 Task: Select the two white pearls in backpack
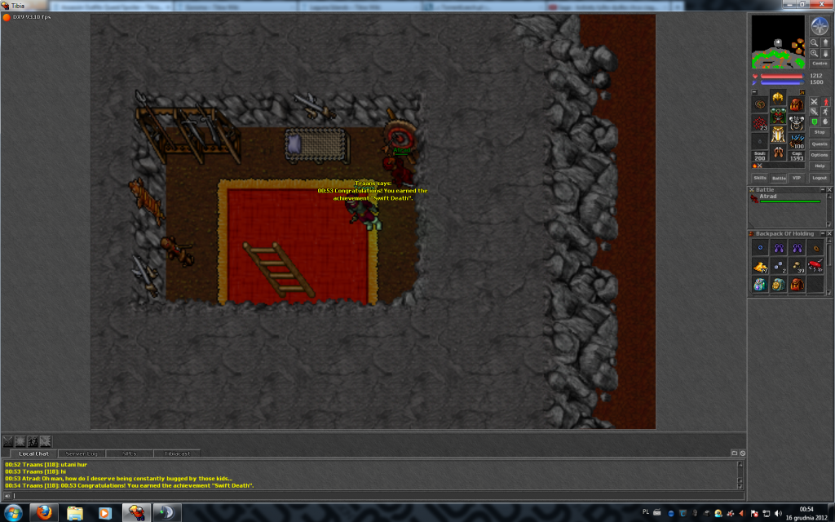coord(779,266)
